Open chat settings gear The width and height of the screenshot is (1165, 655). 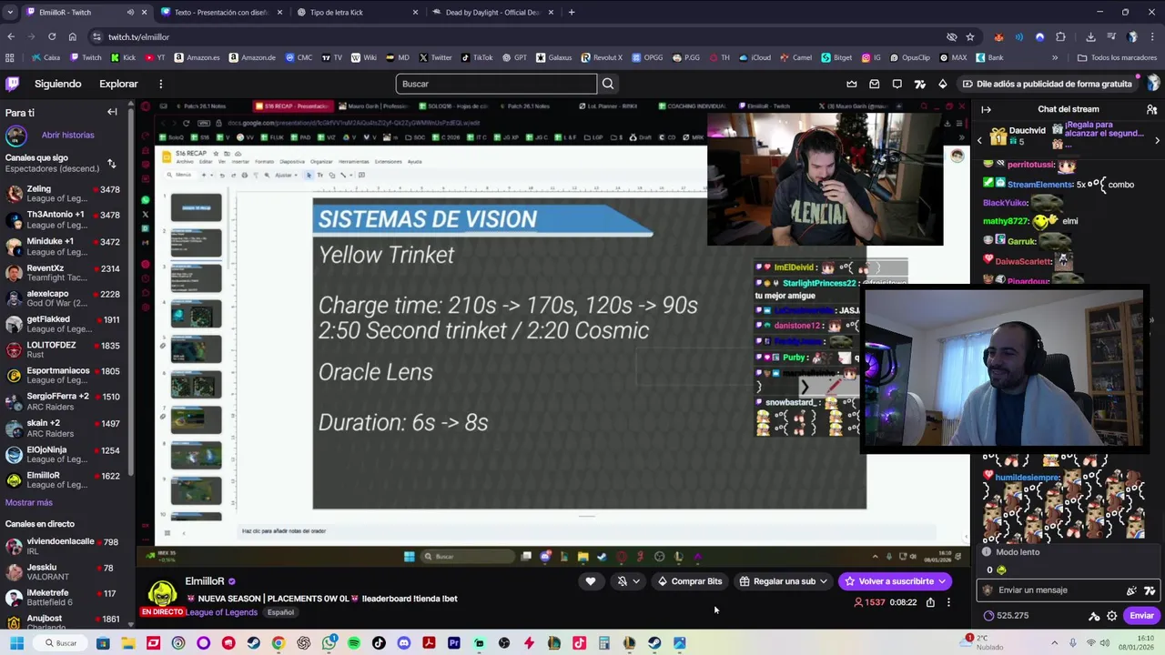tap(1111, 616)
